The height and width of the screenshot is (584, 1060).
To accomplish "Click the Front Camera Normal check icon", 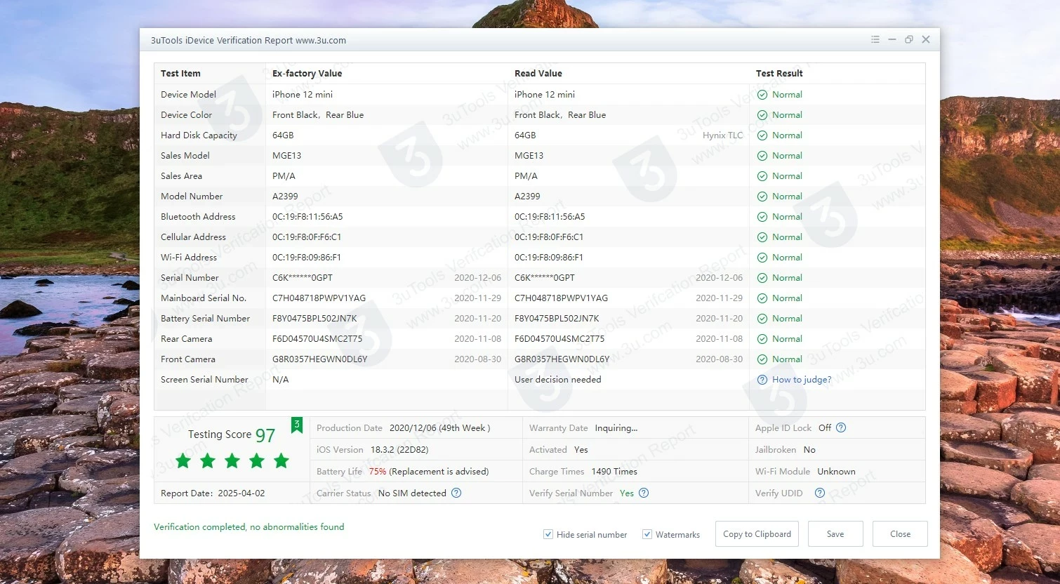I will coord(762,359).
